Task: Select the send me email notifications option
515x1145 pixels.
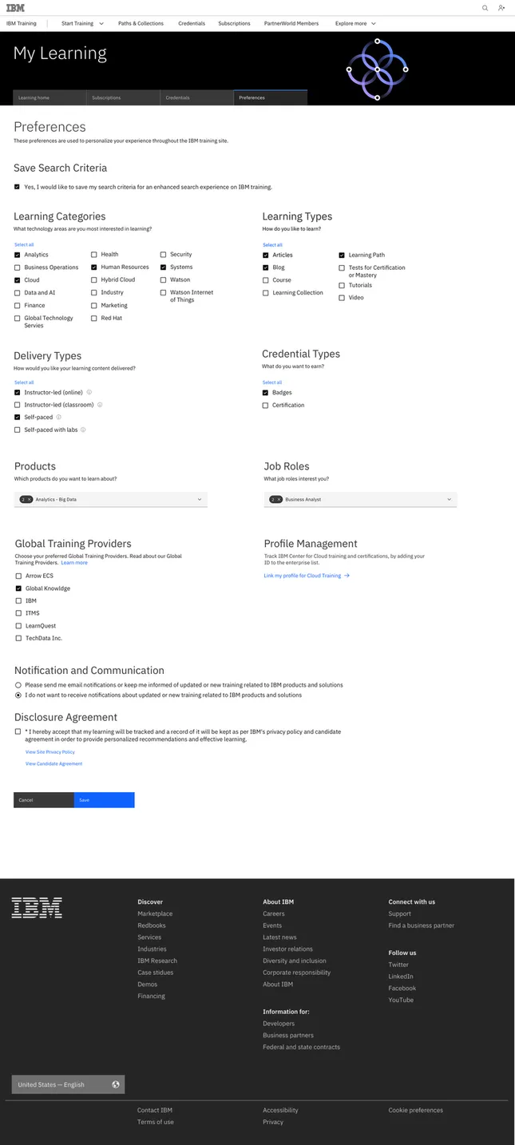Action: 18,685
